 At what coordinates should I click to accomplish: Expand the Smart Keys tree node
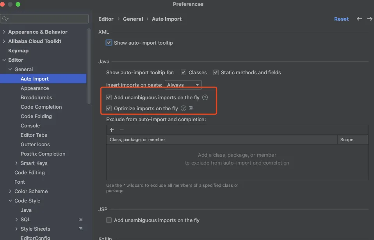(16, 163)
